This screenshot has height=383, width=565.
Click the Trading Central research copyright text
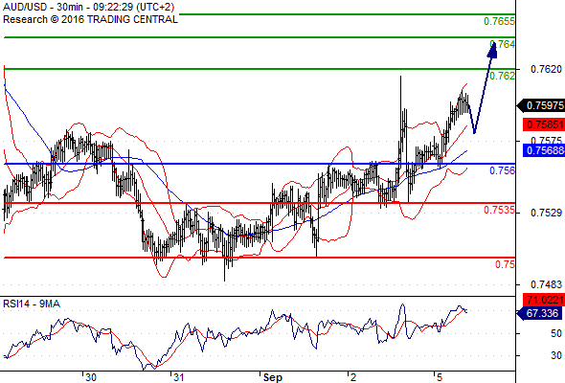[90, 19]
